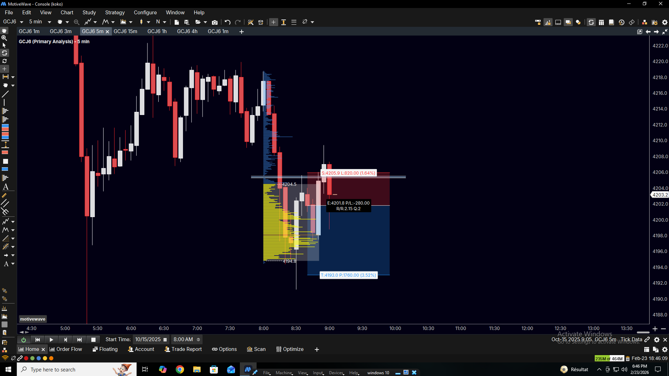Expand the Elliott wave M dropdown arrow
This screenshot has width=669, height=376.
pyautogui.click(x=113, y=22)
